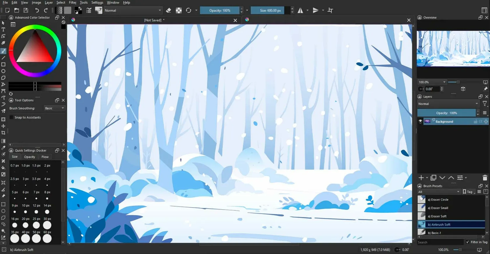Hide the Background layer
The width and height of the screenshot is (490, 254).
click(x=420, y=121)
